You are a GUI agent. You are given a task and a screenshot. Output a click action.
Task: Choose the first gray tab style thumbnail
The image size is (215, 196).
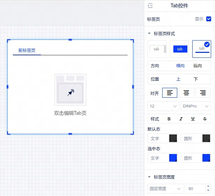pyautogui.click(x=157, y=49)
